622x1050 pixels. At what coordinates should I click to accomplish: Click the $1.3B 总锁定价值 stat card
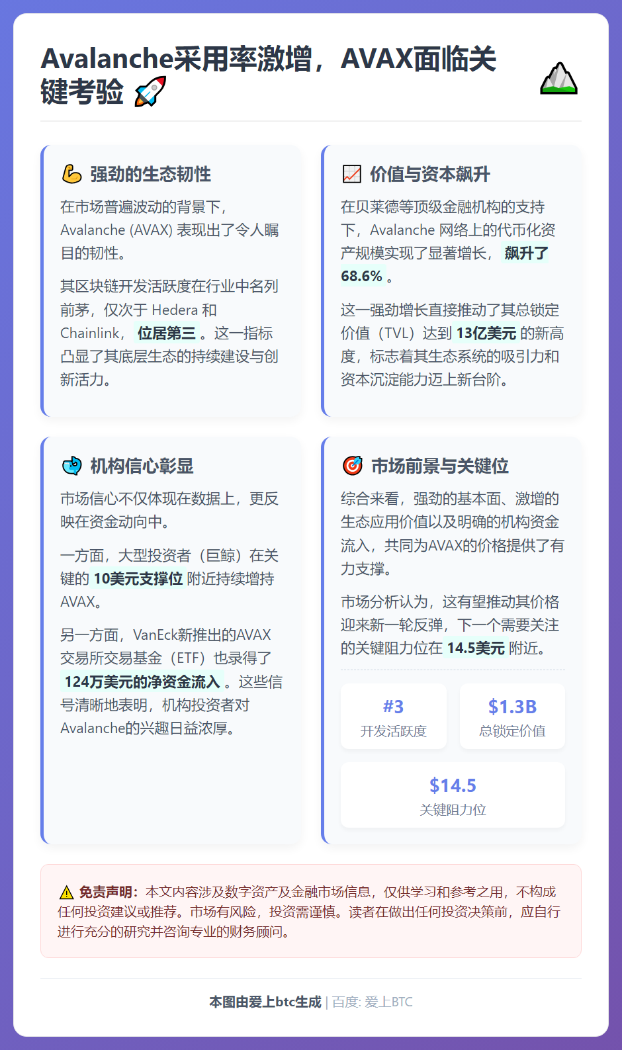[512, 717]
